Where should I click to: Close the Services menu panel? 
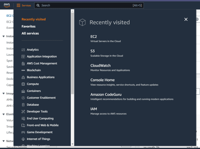(186, 19)
